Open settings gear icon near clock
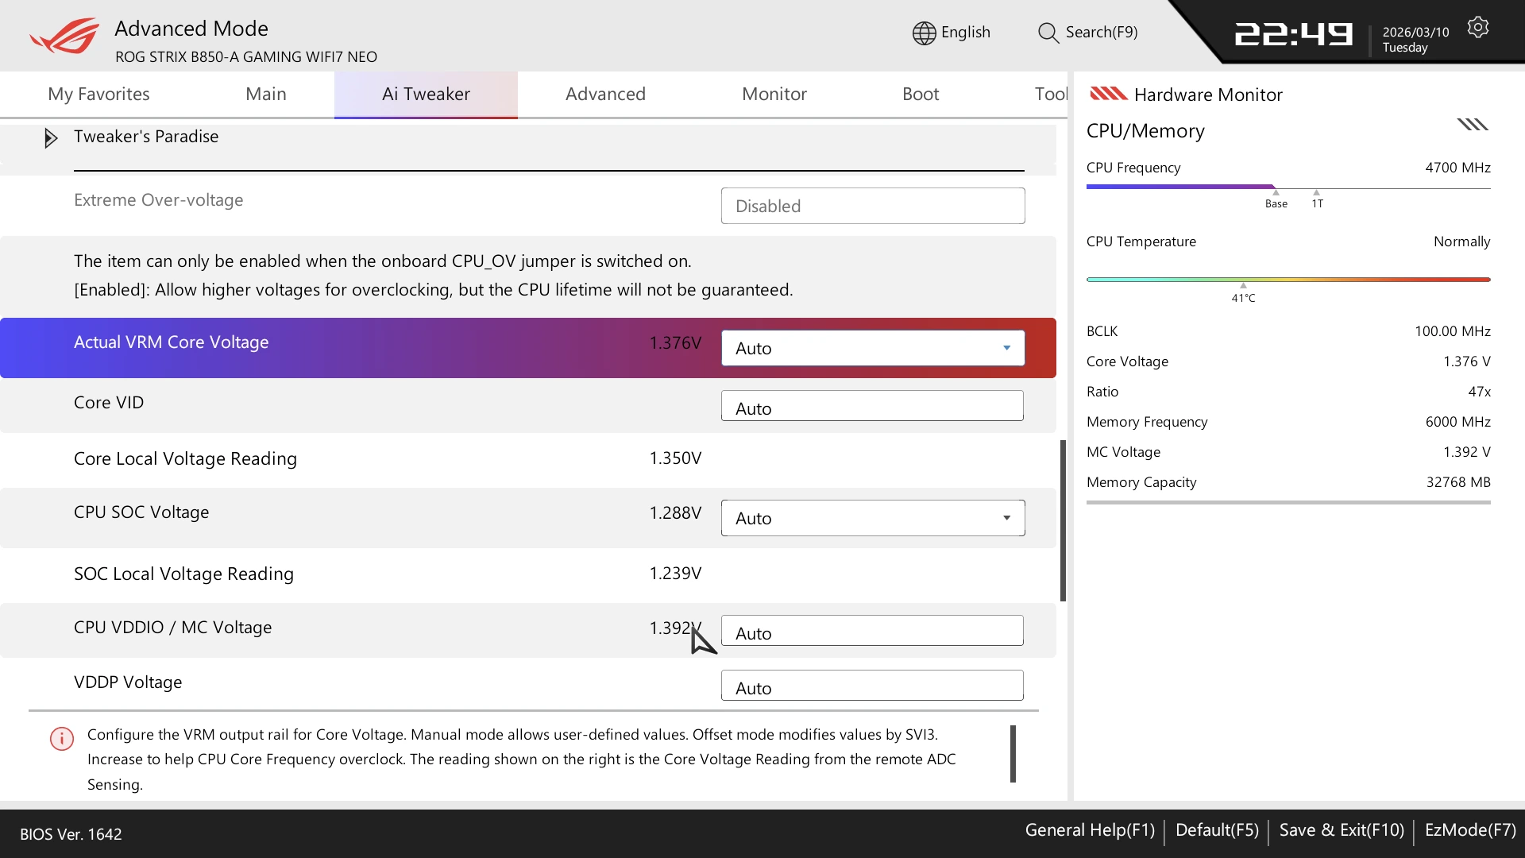This screenshot has height=858, width=1525. (x=1477, y=28)
